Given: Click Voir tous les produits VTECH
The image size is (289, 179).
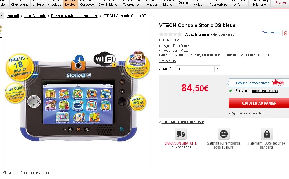Looking at the screenshot, I should 183,122.
